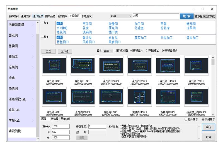Expand the 洗碗消毒间 sidebar category

22,25
